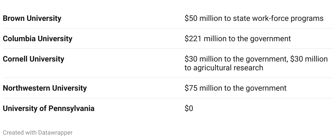The width and height of the screenshot is (336, 139).
Task: Click the Cornell University row label
Action: click(33, 59)
